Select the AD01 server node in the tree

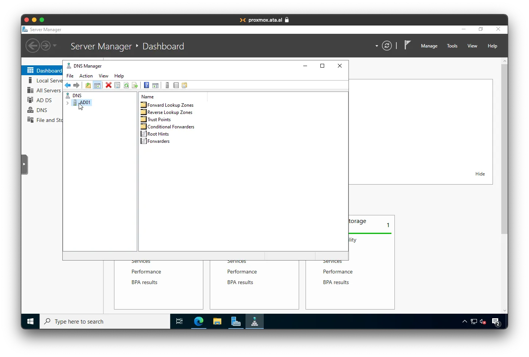[85, 103]
